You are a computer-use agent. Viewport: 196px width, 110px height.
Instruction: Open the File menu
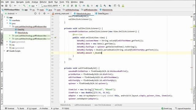click(2, 2)
